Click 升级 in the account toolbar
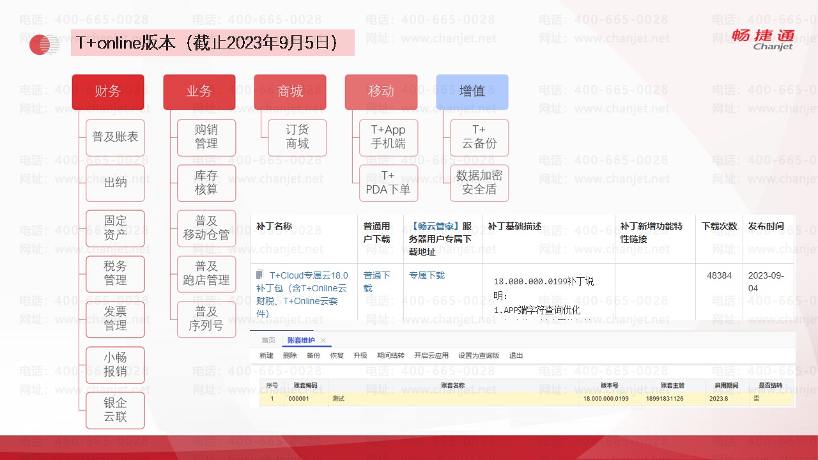 360,356
